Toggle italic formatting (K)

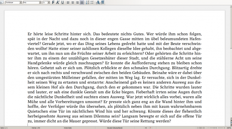(58, 2)
